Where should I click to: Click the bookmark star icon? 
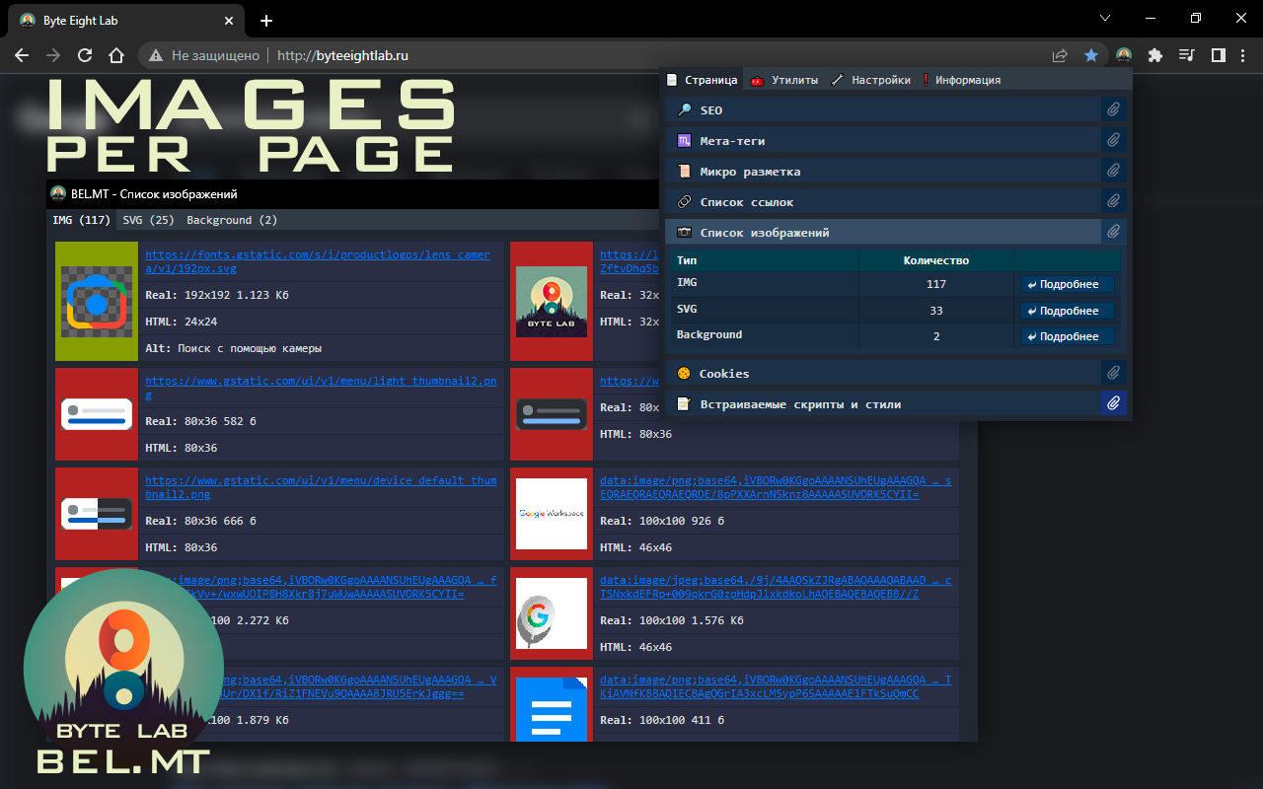pos(1091,55)
